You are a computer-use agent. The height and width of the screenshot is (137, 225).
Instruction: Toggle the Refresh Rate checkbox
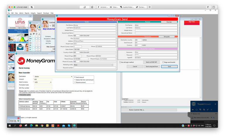(9, 120)
